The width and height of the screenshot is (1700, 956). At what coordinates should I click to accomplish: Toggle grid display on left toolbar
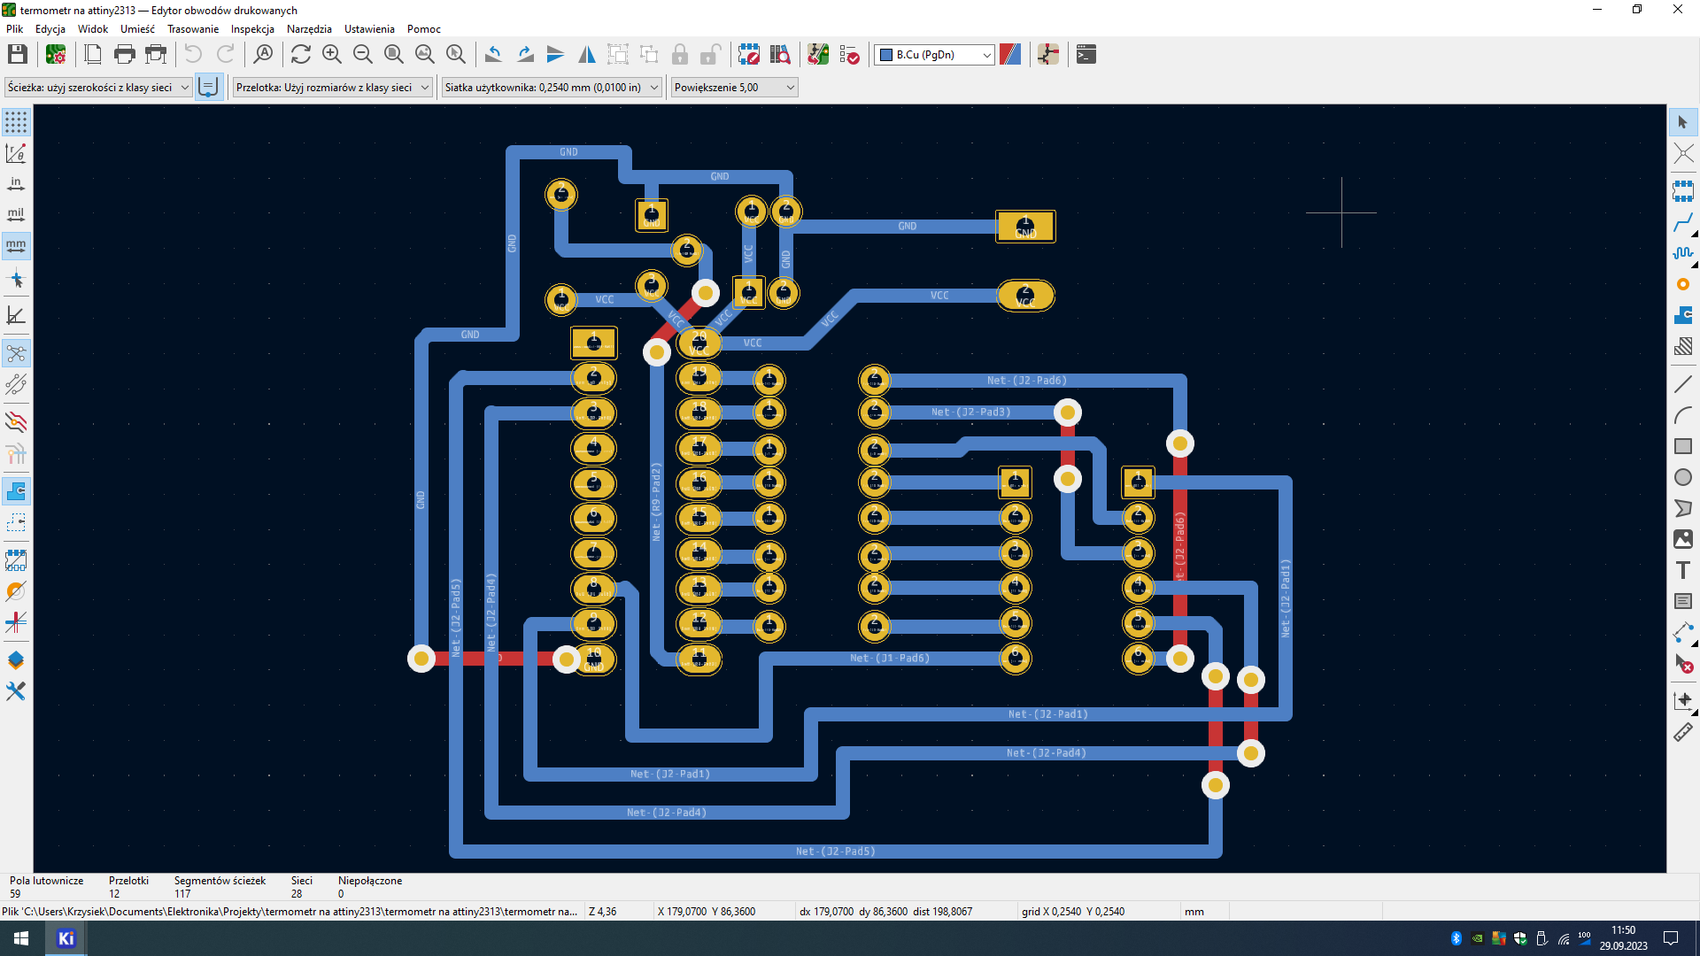click(x=16, y=122)
